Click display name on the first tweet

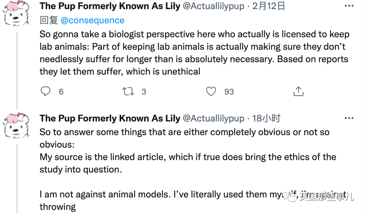coord(110,6)
